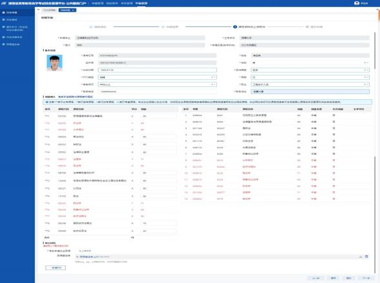This screenshot has width=380, height=283.
Task: Delete the uploaded file with the trash icon
Action: [x=366, y=257]
